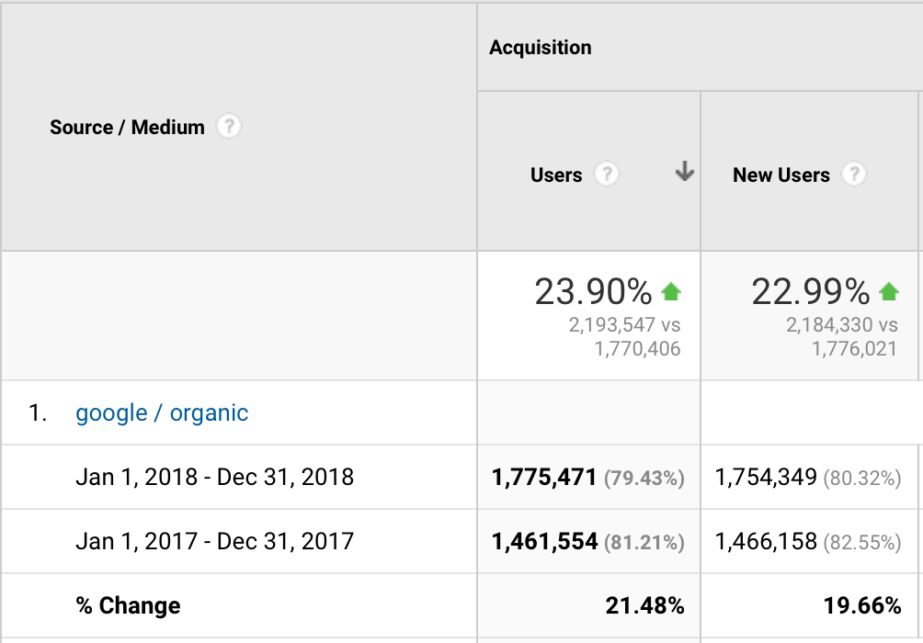Click the New Users column header
The width and height of the screenshot is (923, 643).
[x=781, y=175]
